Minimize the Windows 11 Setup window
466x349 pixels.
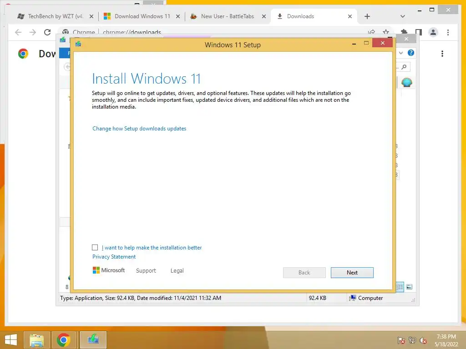click(354, 44)
